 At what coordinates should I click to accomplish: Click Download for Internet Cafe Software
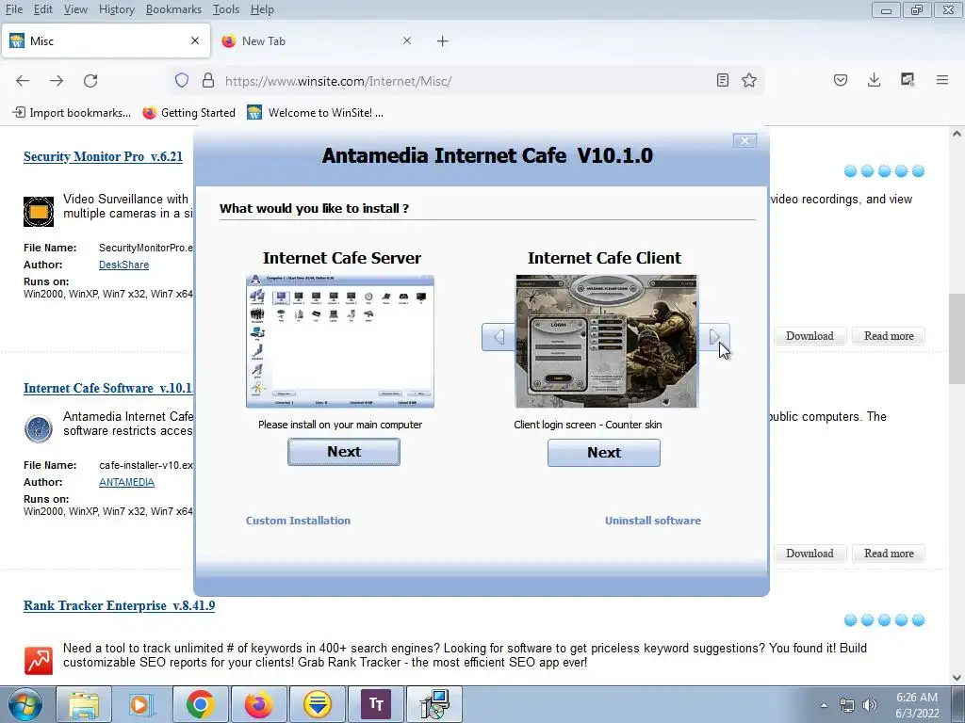[x=810, y=554]
